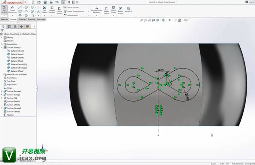Choose the Convert Entities tool
Screen dimensions: 255x165
pyautogui.click(x=52, y=10)
